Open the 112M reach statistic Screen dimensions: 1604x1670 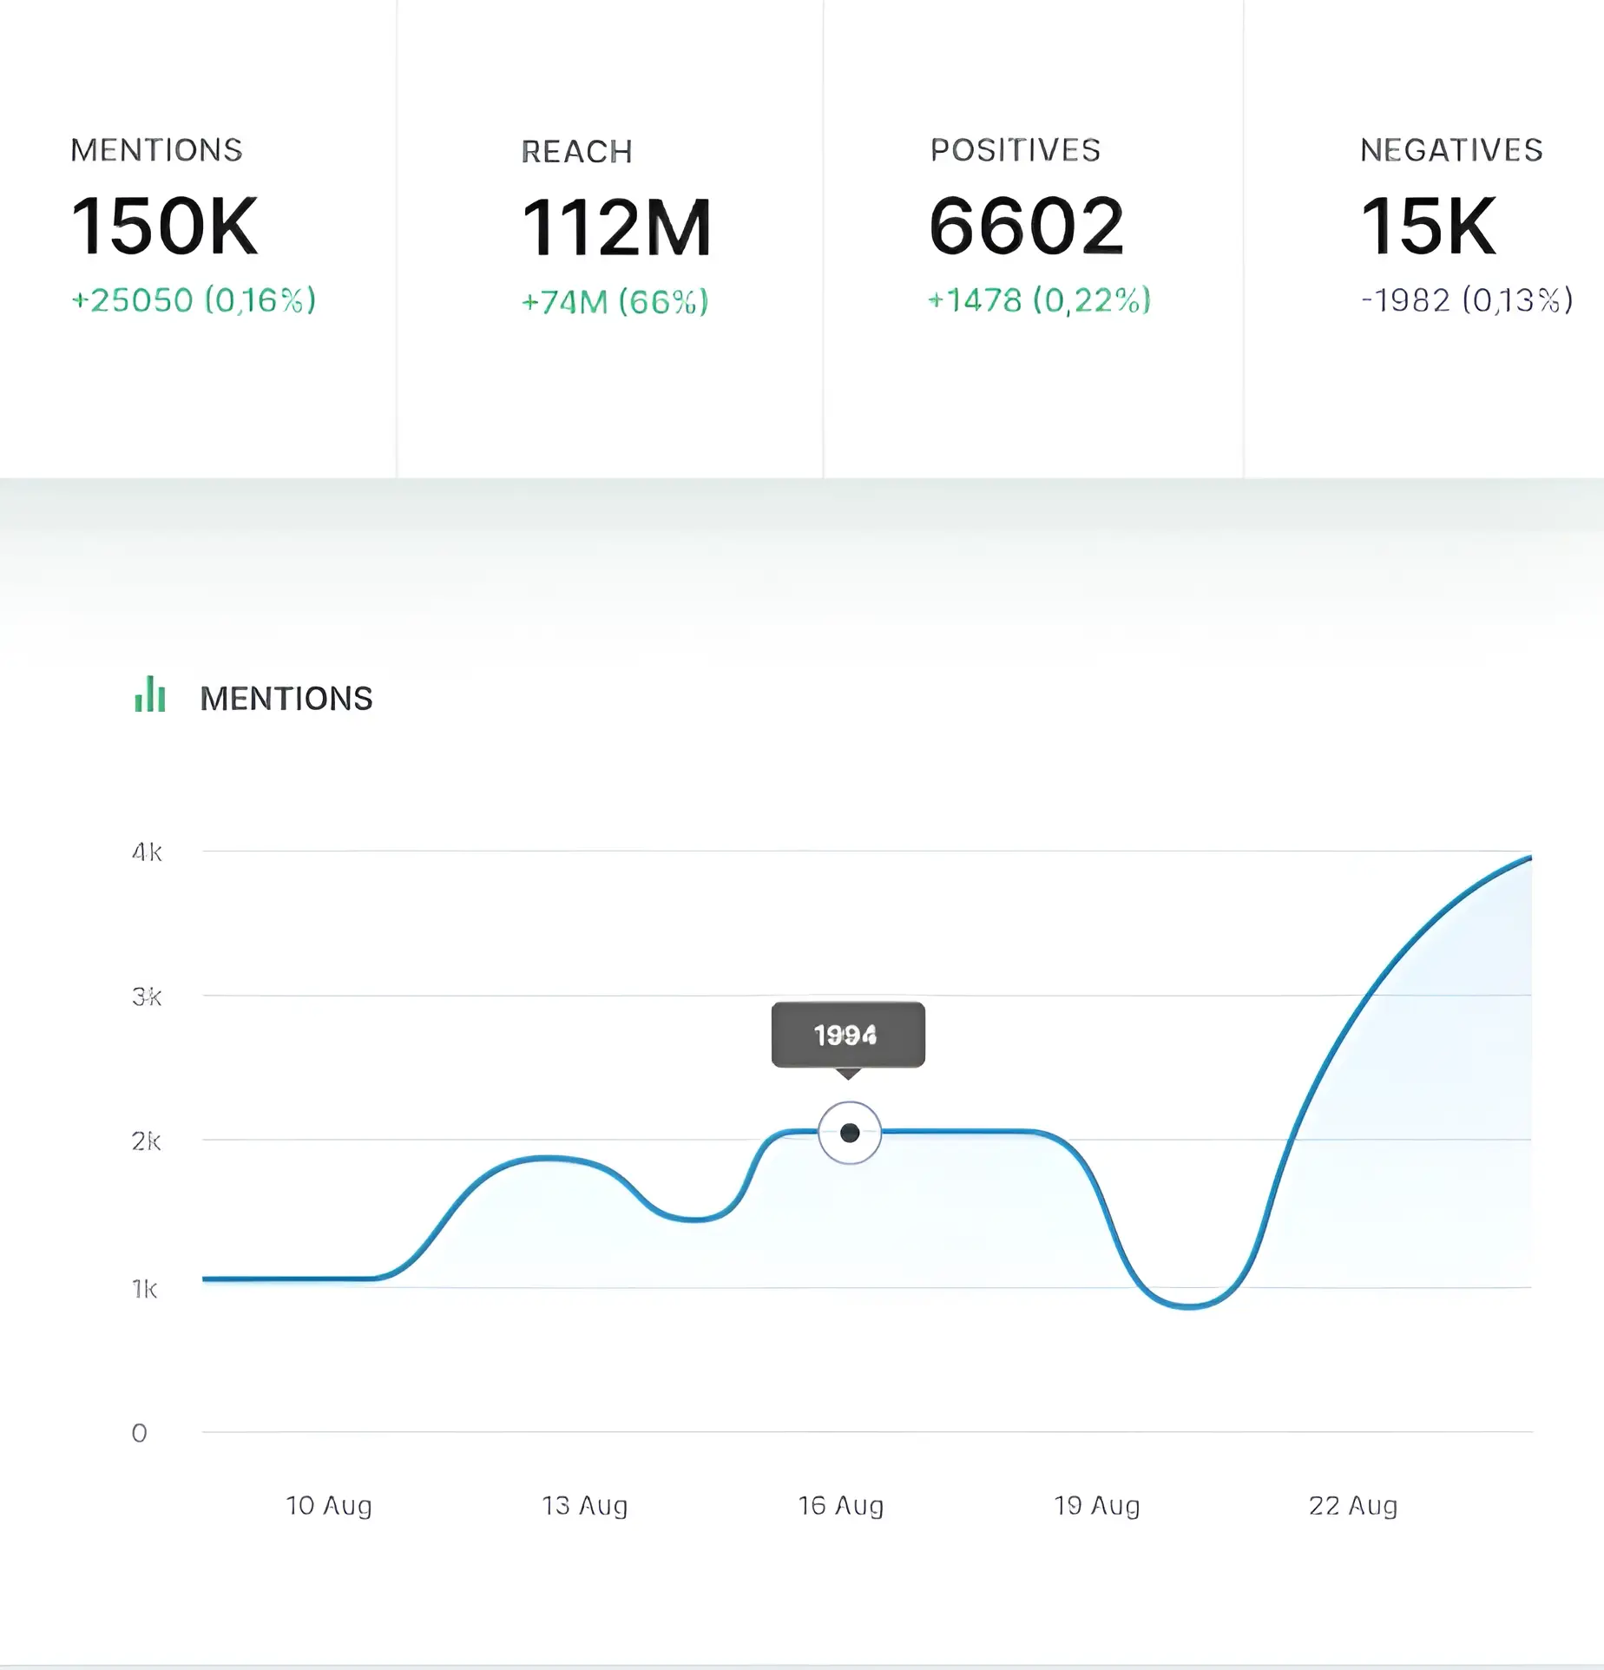point(616,227)
